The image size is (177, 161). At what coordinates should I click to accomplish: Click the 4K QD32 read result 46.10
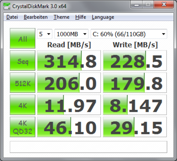tap(69, 127)
